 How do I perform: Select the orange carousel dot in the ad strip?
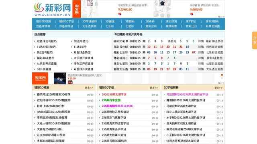(222, 75)
